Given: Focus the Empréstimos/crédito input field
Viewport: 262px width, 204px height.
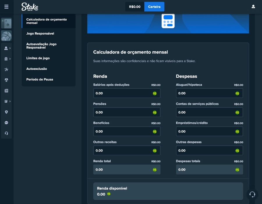Looking at the screenshot, I should (x=209, y=131).
